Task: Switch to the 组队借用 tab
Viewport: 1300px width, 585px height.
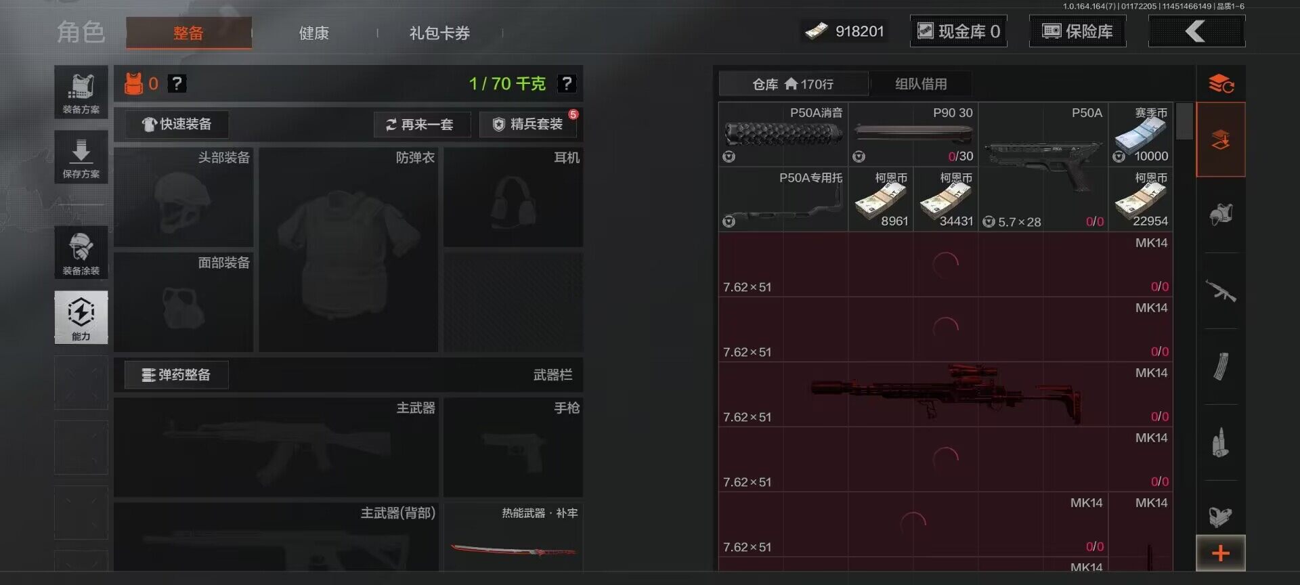Action: pos(921,84)
